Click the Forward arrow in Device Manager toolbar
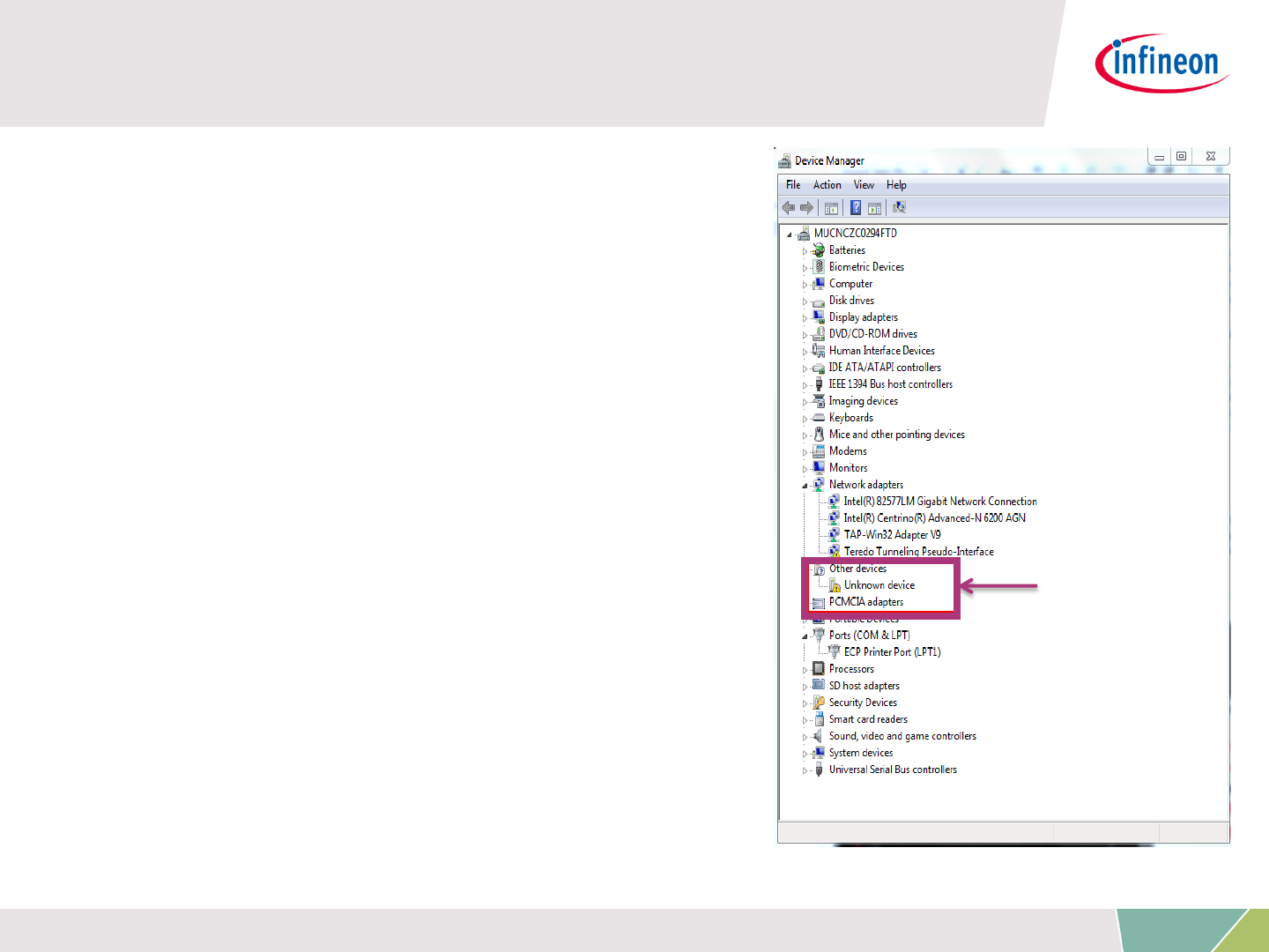This screenshot has width=1269, height=952. pos(806,208)
